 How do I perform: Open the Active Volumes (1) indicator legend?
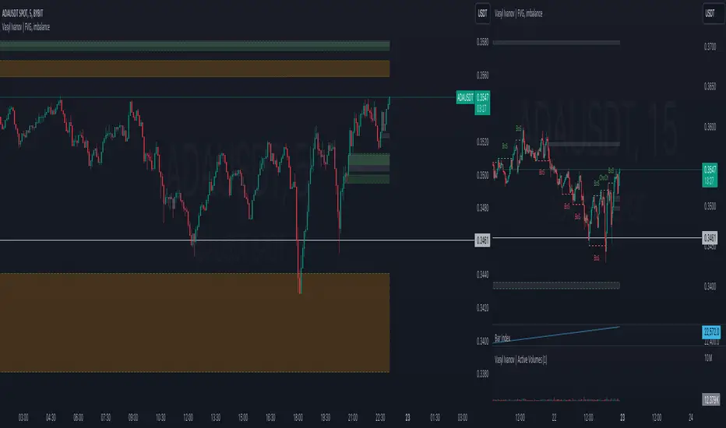[x=521, y=360]
